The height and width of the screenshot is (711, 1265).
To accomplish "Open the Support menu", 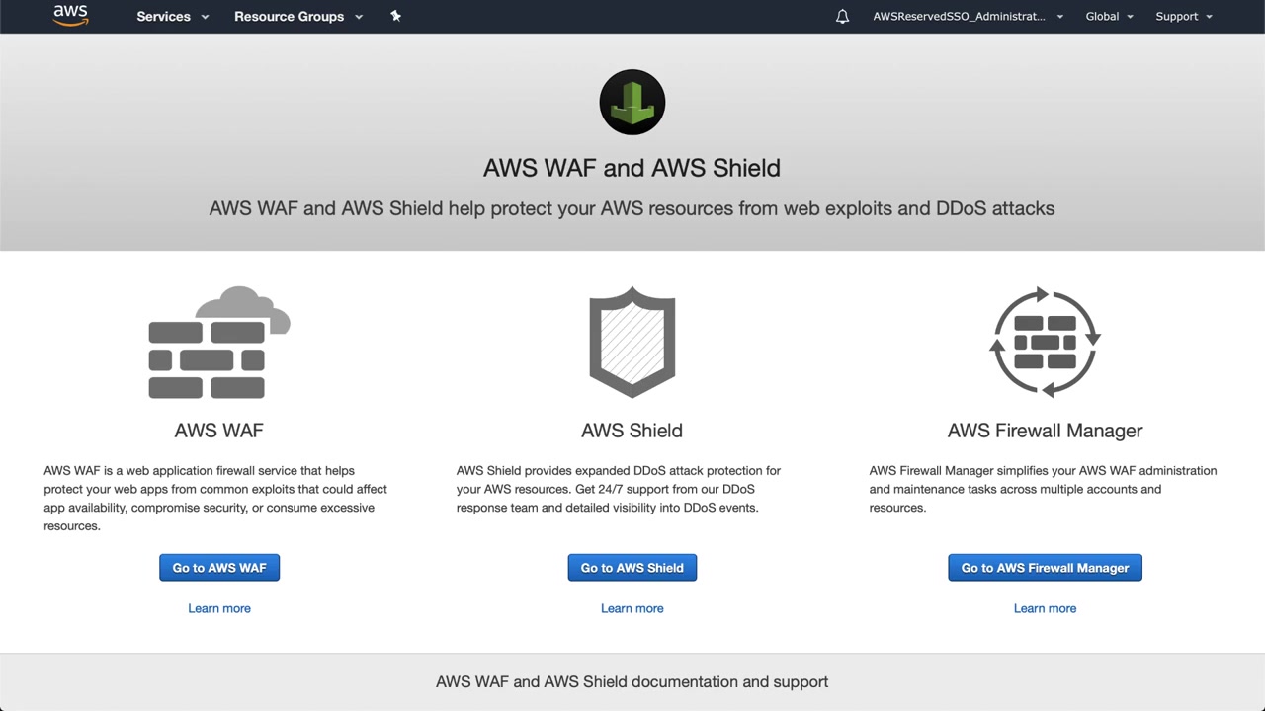I will coord(1183,17).
